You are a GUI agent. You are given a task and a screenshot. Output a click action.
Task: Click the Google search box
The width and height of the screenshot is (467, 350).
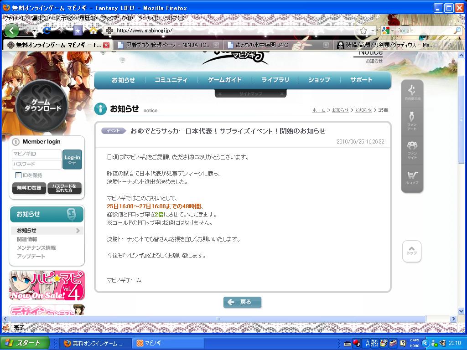(424, 31)
